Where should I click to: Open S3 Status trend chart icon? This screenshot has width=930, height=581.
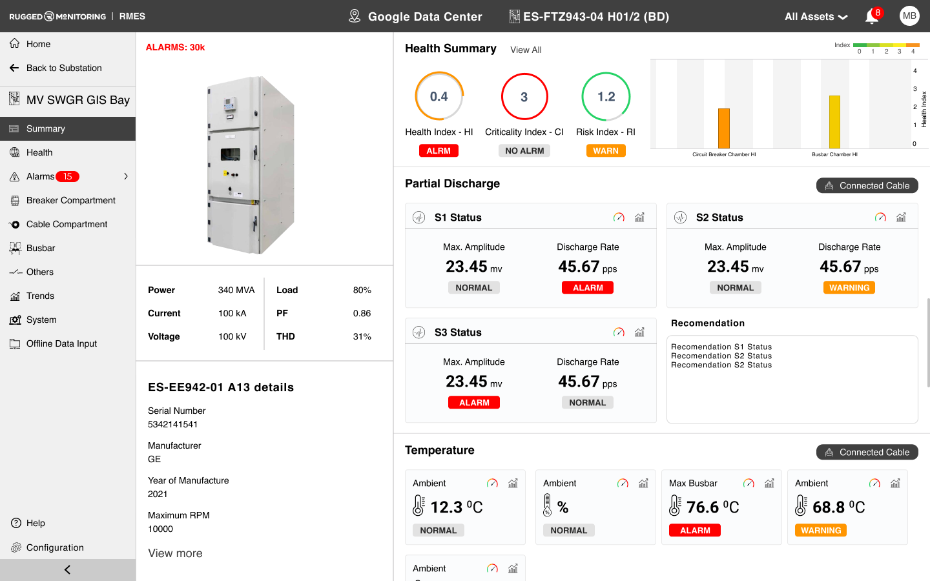click(x=639, y=332)
